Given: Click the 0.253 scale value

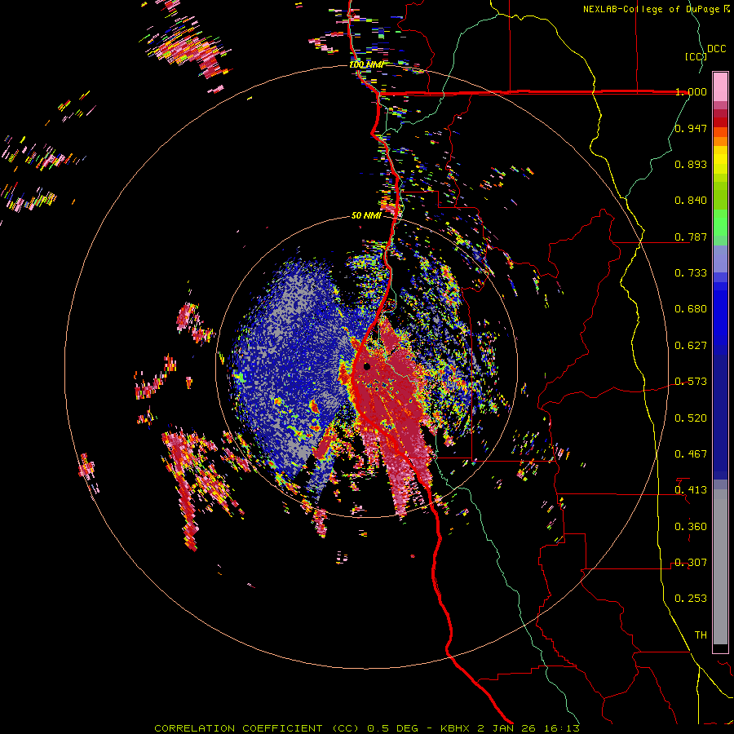Looking at the screenshot, I should [x=691, y=599].
